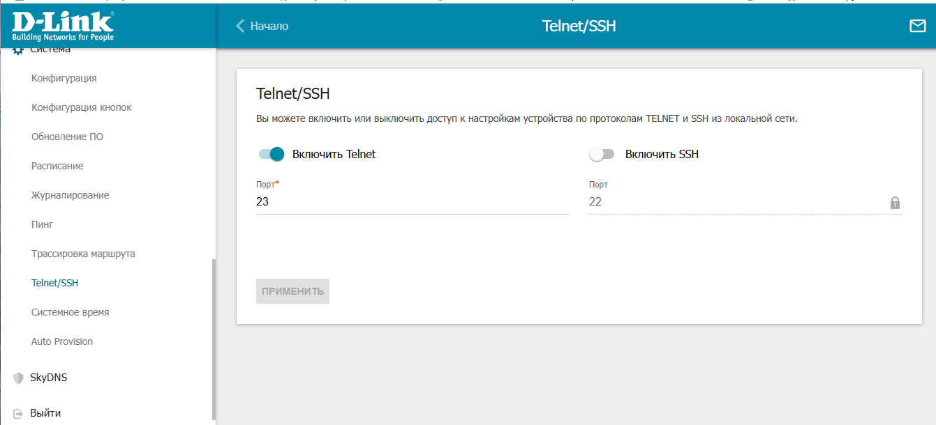
Task: Enable the Включить SSH switch
Action: click(x=602, y=155)
